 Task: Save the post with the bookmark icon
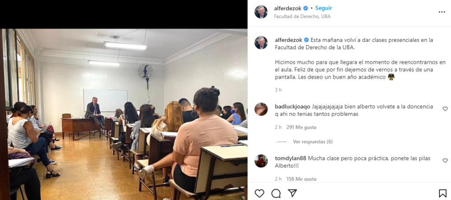(442, 193)
